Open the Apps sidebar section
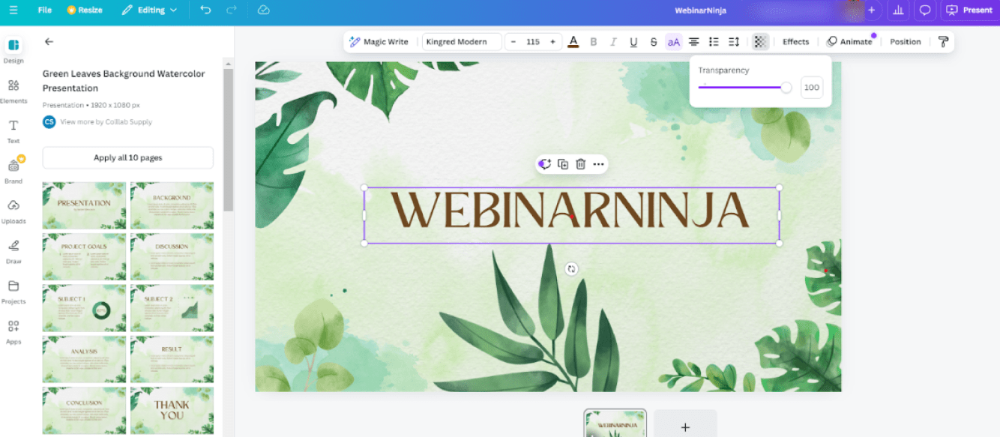This screenshot has width=1000, height=437. [x=13, y=331]
